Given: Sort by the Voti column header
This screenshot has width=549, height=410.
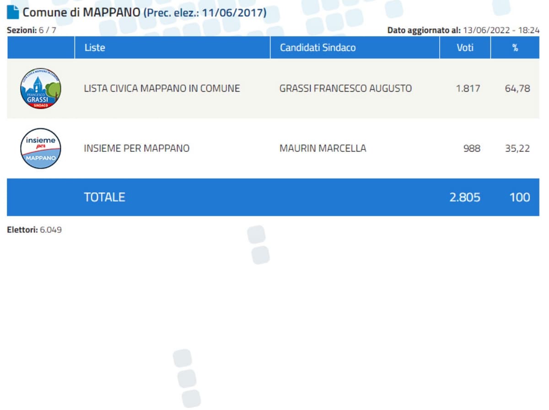Looking at the screenshot, I should click(465, 48).
